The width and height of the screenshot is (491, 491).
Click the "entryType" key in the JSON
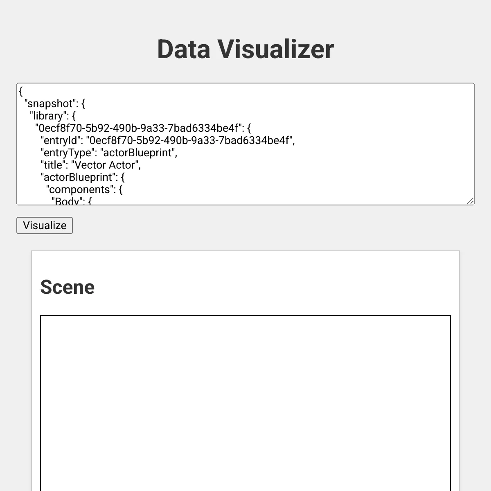(x=68, y=153)
